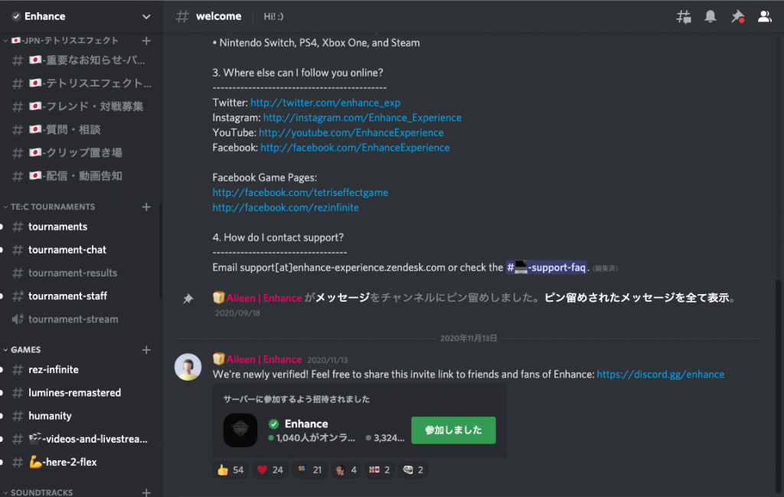
Task: Click Aileen's avatar on the invite message
Action: point(188,367)
